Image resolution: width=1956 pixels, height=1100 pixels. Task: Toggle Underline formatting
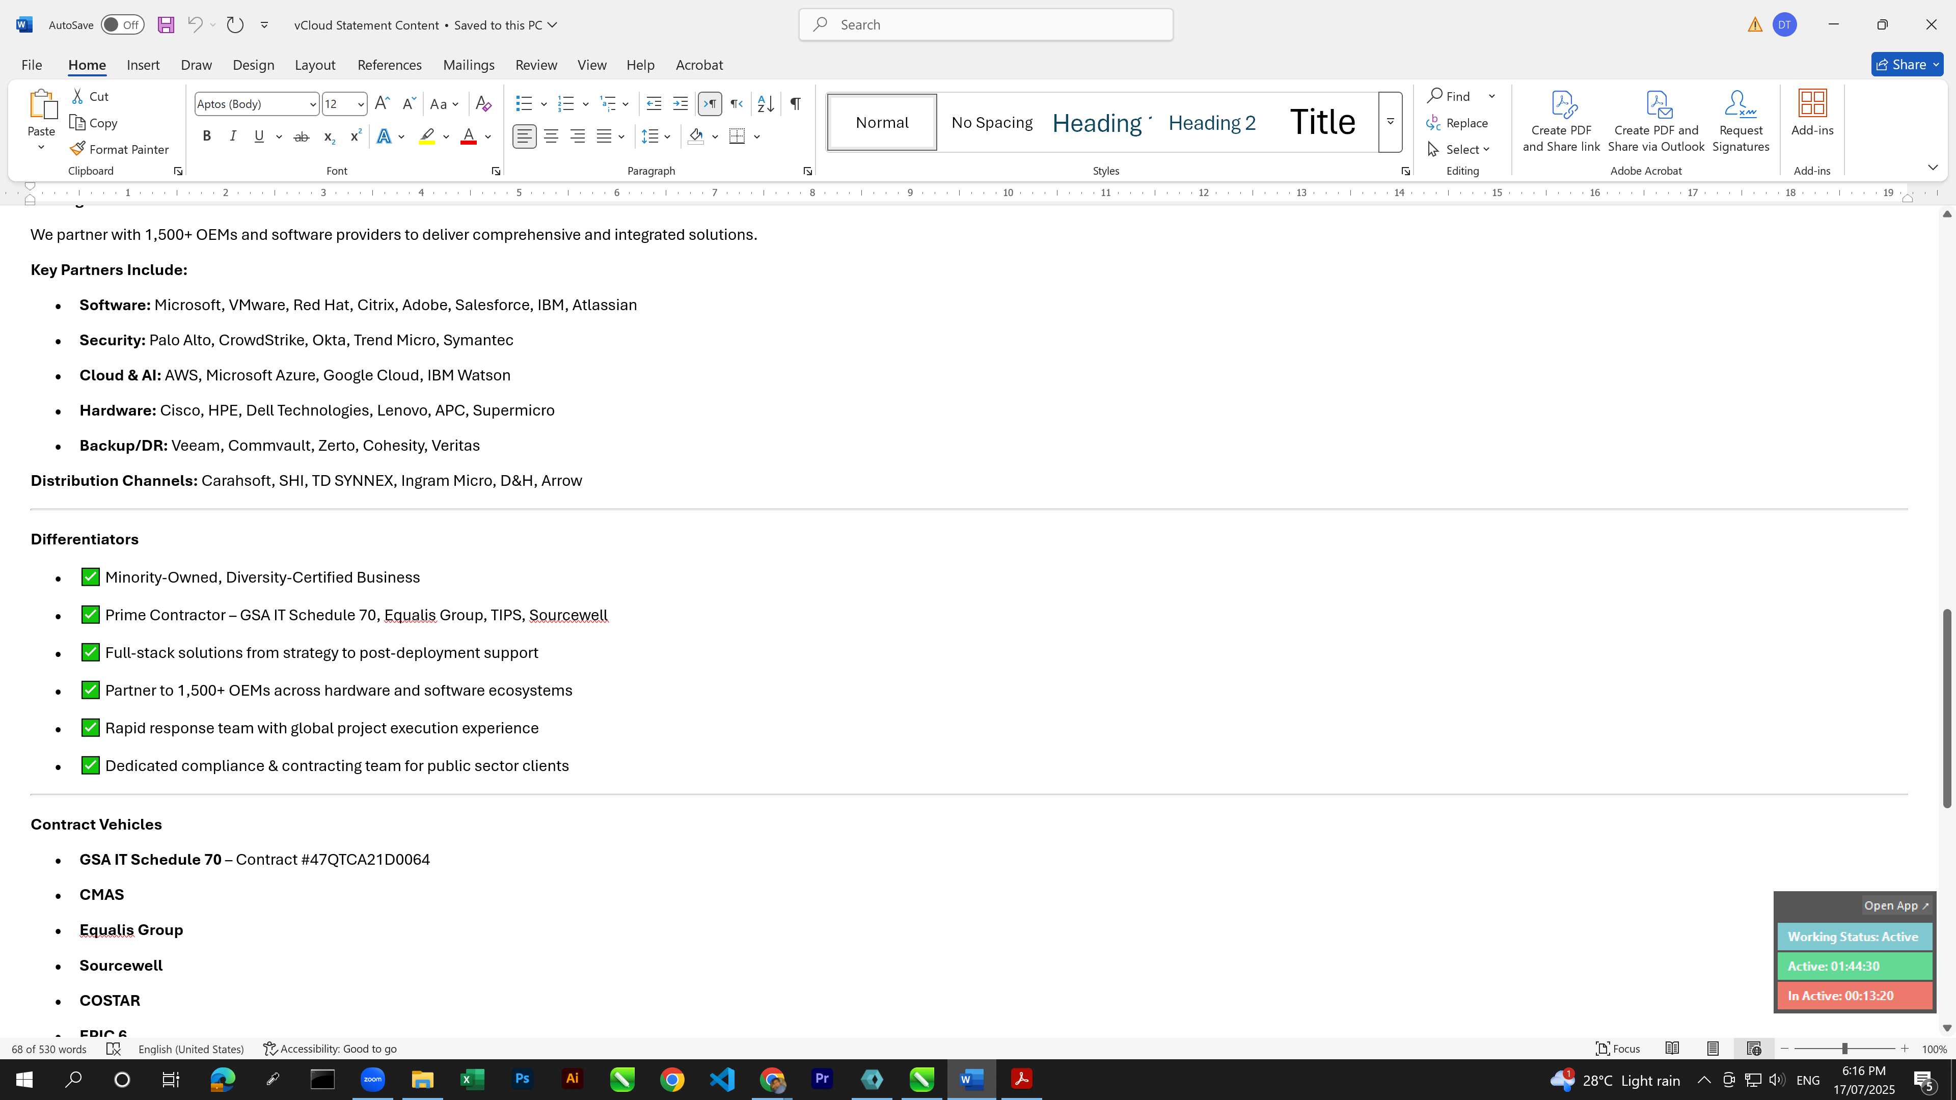coord(259,136)
